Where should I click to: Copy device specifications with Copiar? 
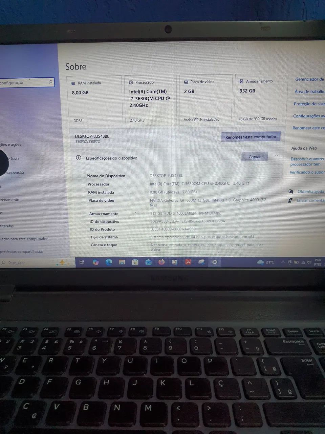(255, 157)
